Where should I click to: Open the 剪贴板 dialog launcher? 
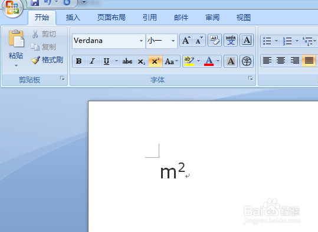[63, 78]
